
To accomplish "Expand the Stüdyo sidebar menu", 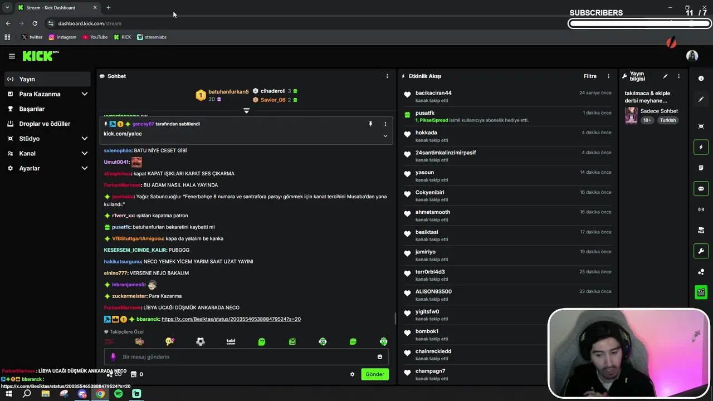I will 47,139.
